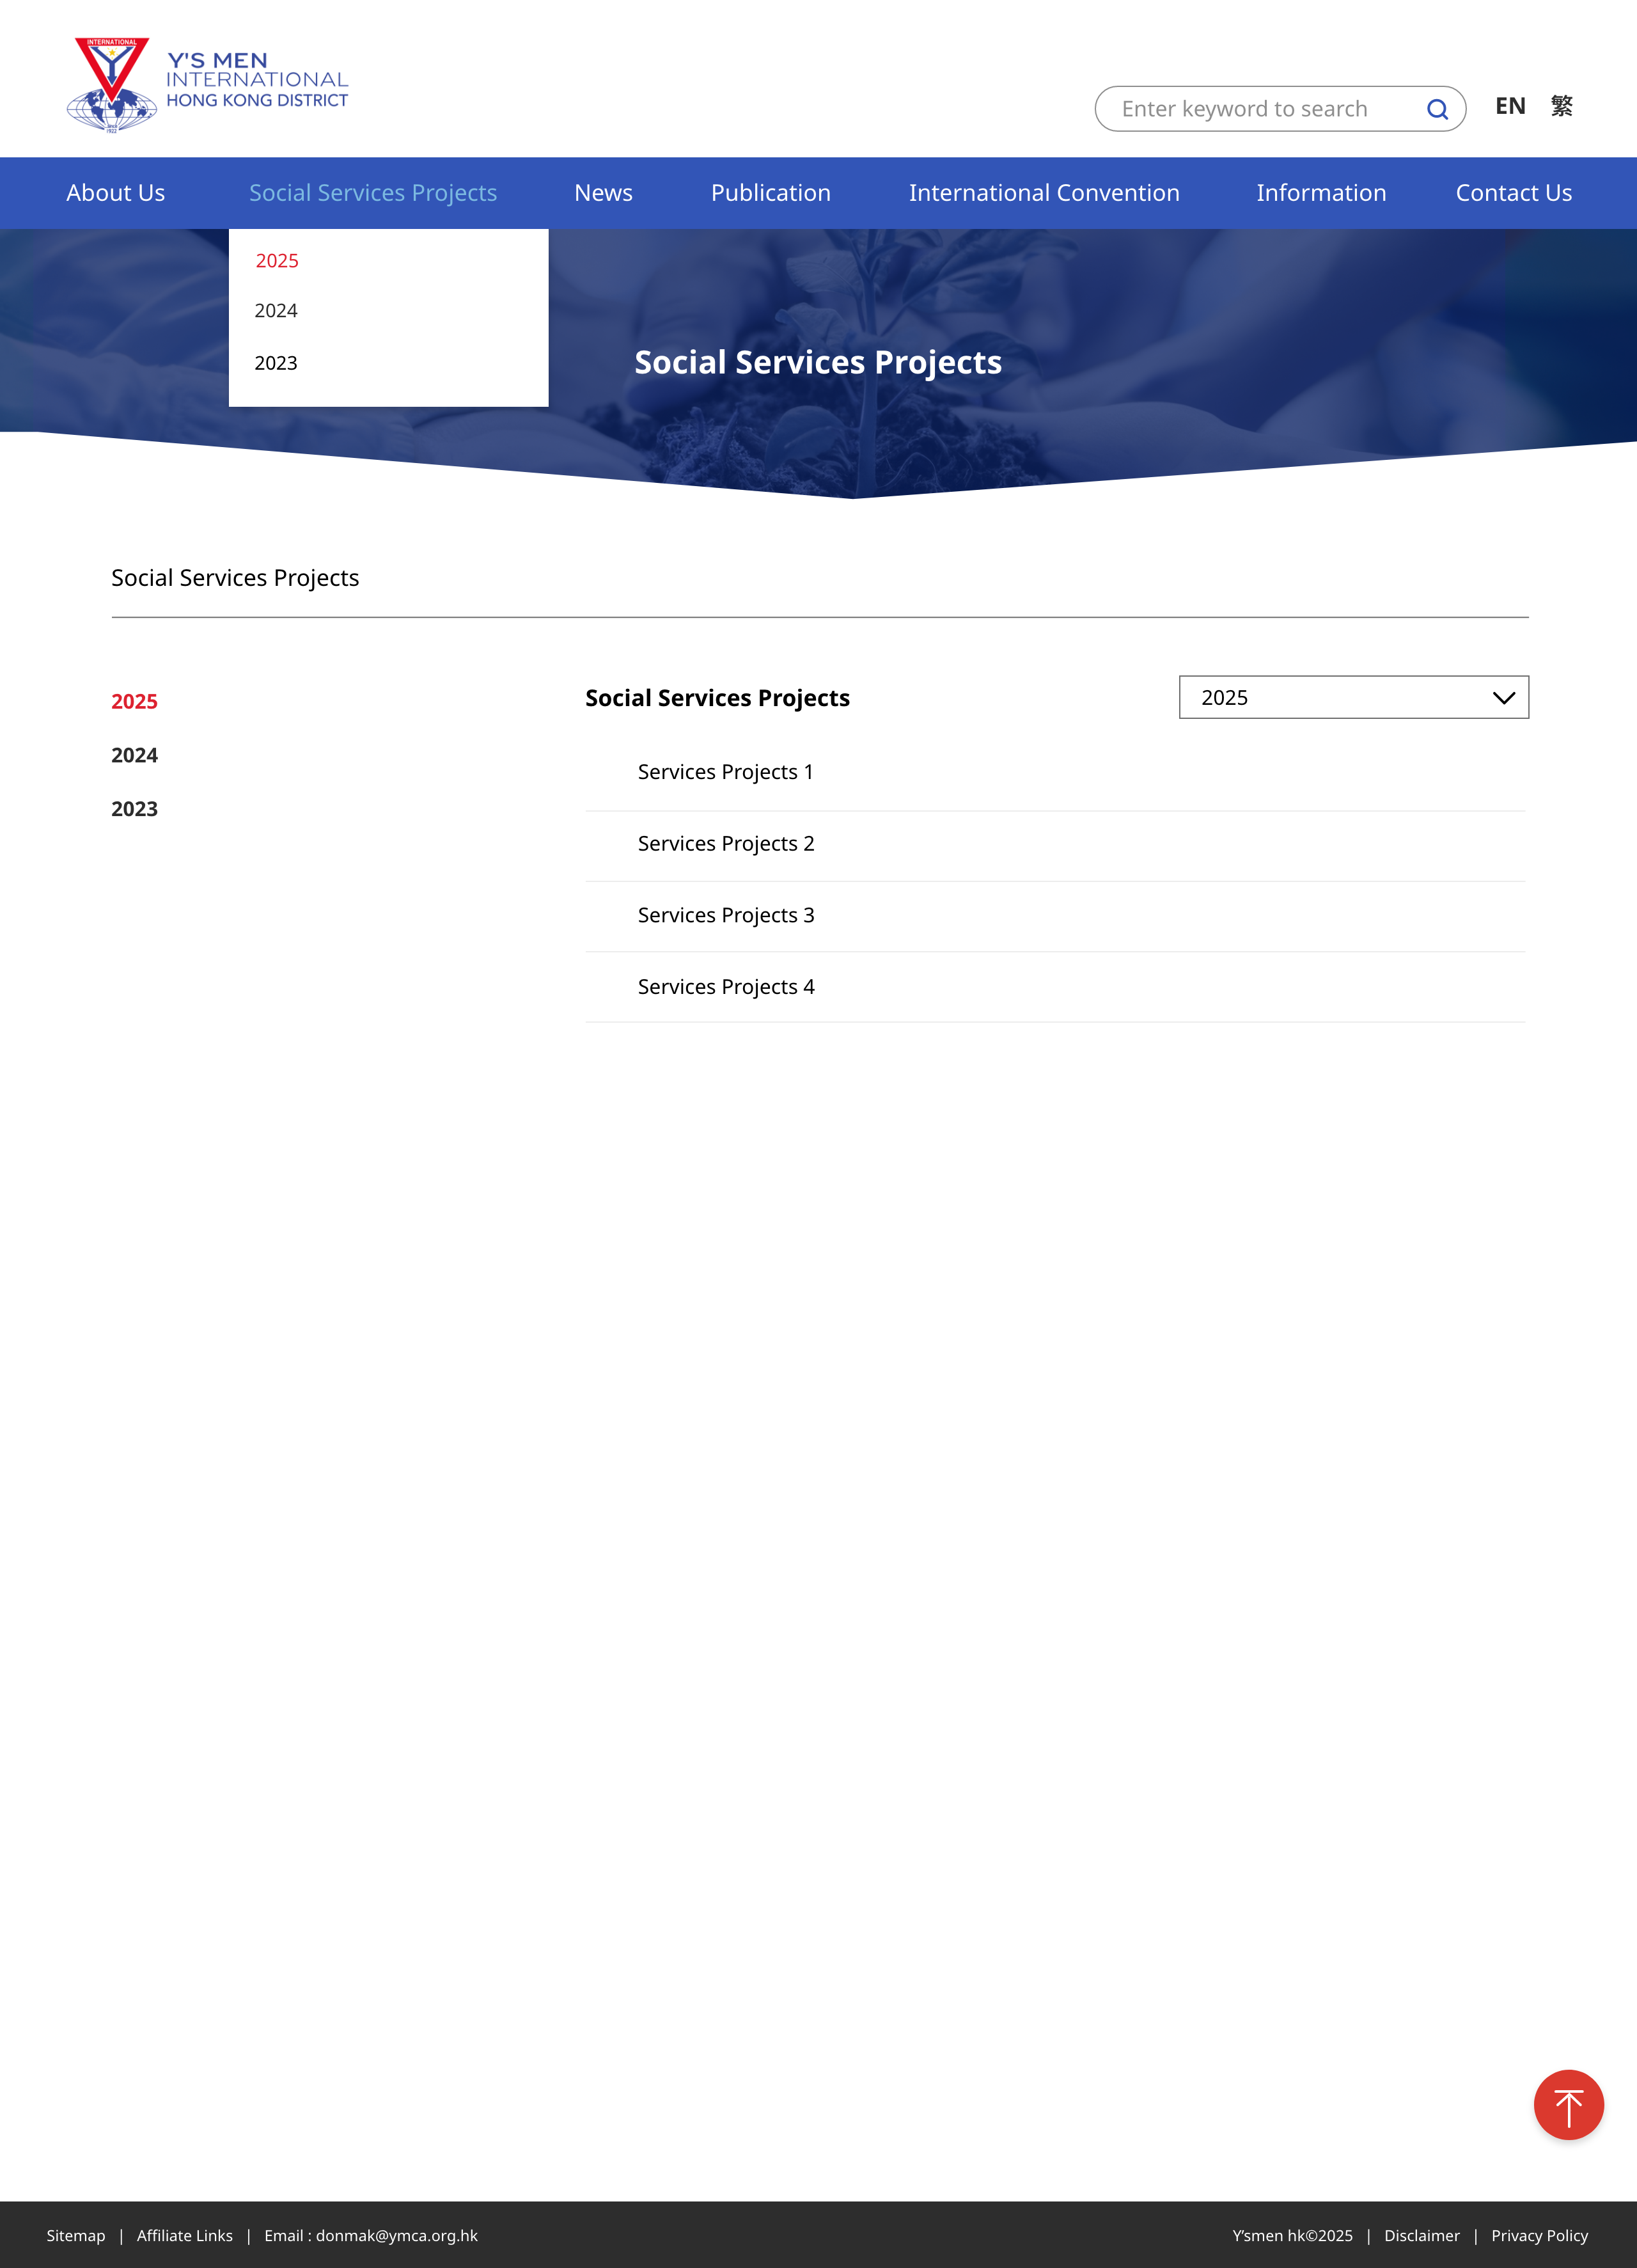Open the Privacy Policy footer link
The height and width of the screenshot is (2268, 1637).
tap(1538, 2235)
